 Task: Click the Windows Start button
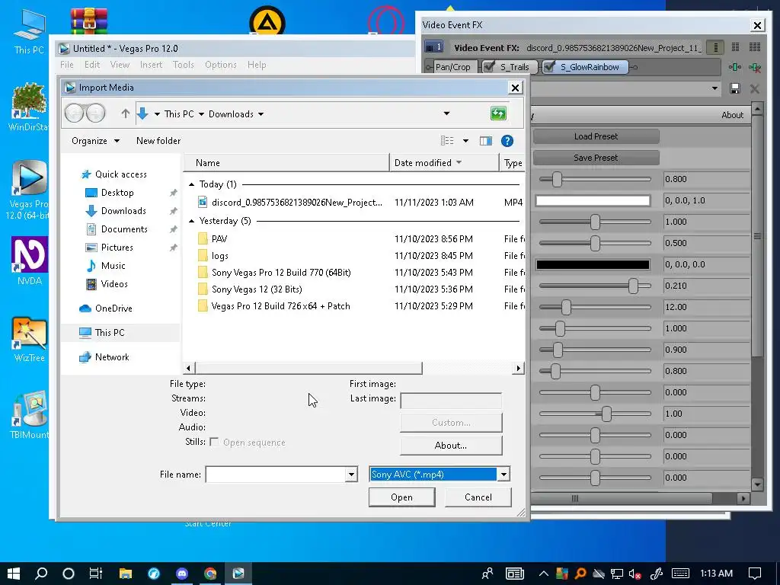[14, 573]
